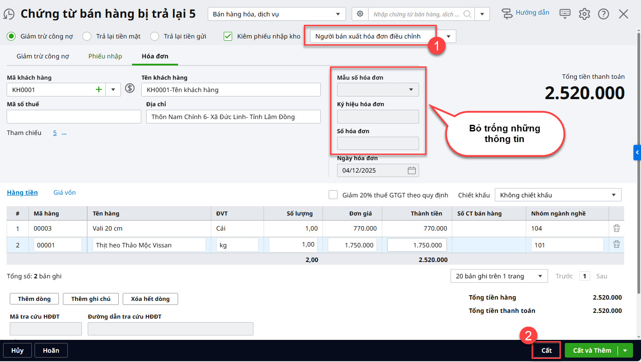Switch to the Phiếu nhập tab

point(105,56)
